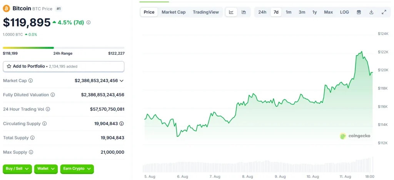Show Market Cap info tooltip icon
This screenshot has height=180, width=394.
pyautogui.click(x=31, y=81)
